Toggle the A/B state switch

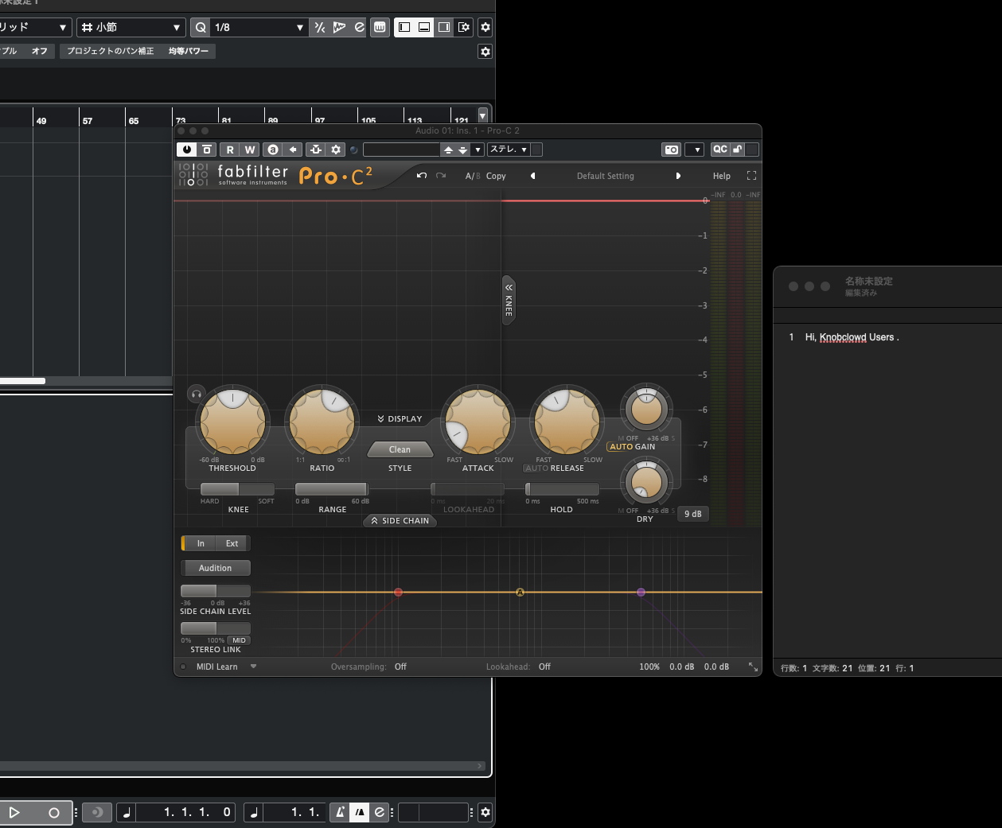point(473,176)
